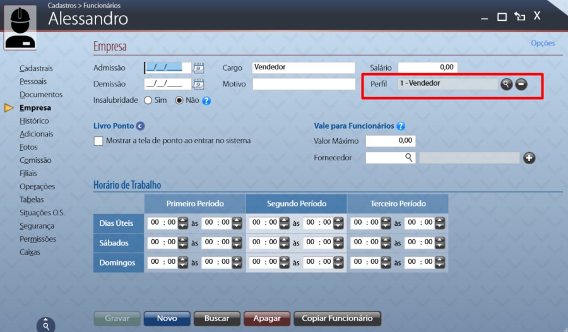Click the Vale para Funcionários help icon

401,126
